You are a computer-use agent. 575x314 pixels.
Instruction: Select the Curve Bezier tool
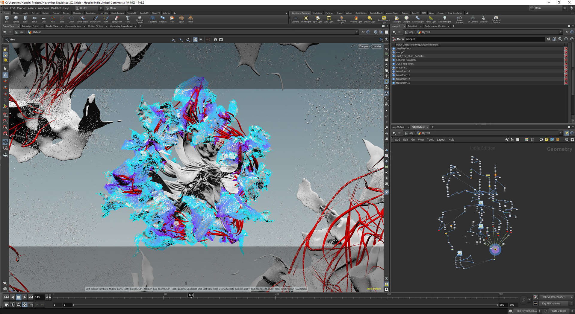click(x=82, y=19)
